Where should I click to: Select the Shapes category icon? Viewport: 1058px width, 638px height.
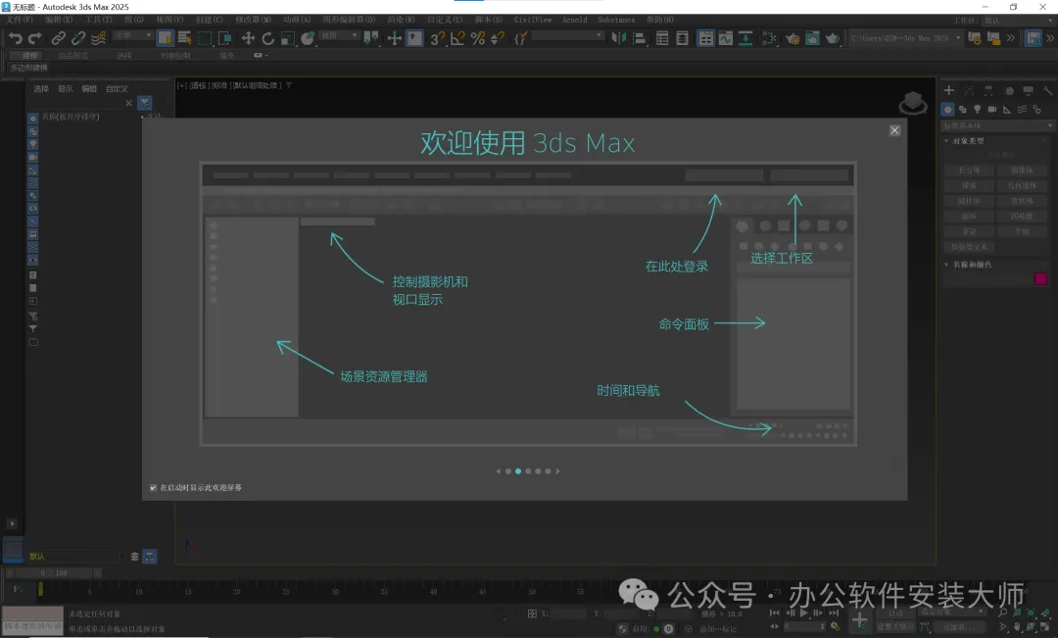coord(962,109)
